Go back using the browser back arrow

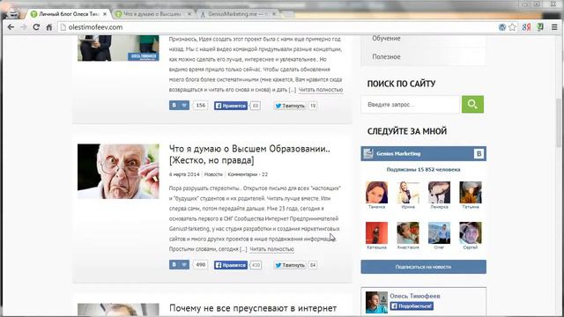coord(11,27)
